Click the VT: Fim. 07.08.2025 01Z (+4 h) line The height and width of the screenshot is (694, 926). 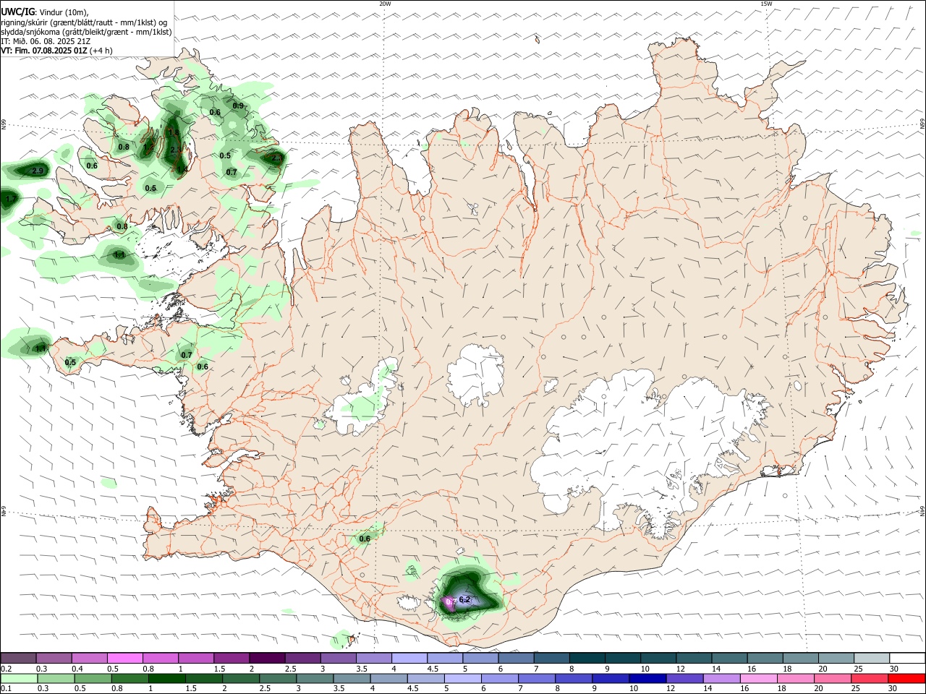[x=56, y=51]
